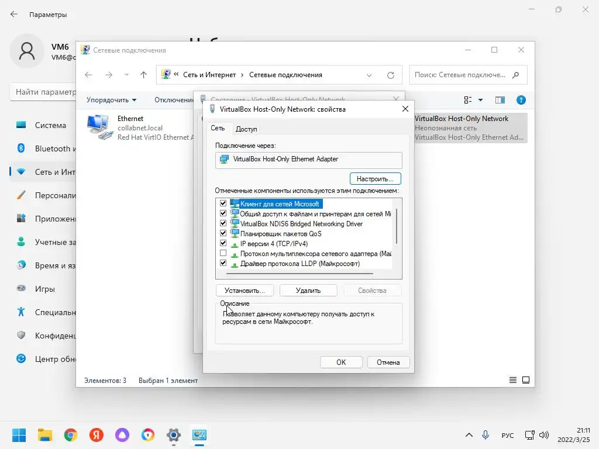Open Windows Start menu

point(19,435)
